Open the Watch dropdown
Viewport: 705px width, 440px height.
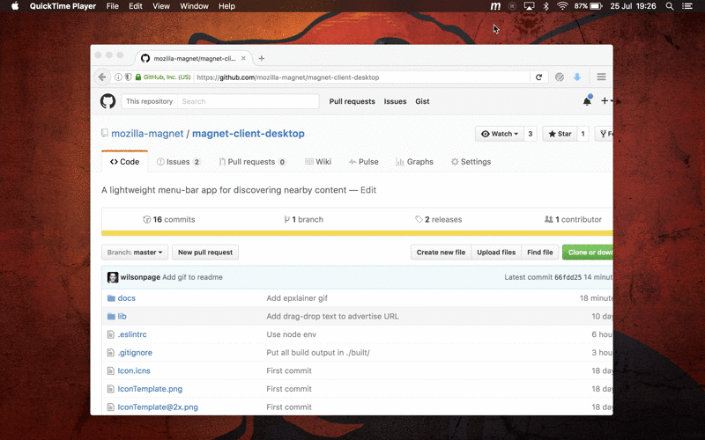[x=500, y=134]
